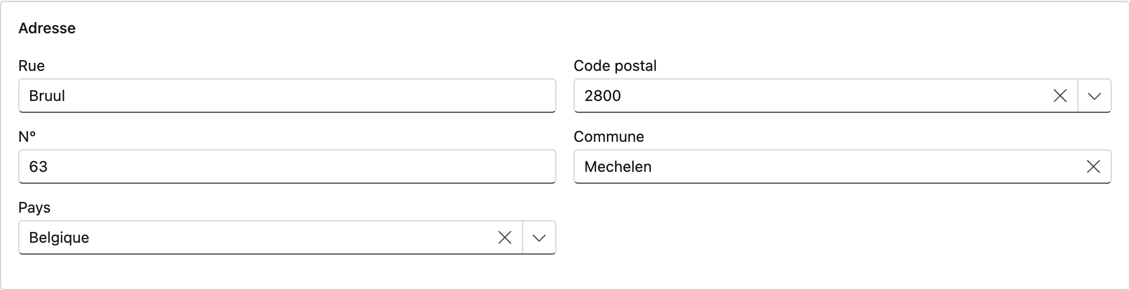The width and height of the screenshot is (1130, 290).
Task: Select the N° house number field
Action: [287, 166]
